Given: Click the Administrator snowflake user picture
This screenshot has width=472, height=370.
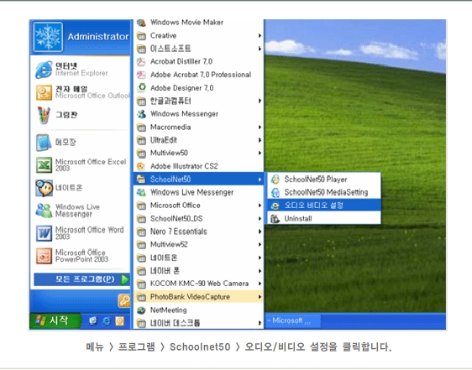Looking at the screenshot, I should click(48, 37).
